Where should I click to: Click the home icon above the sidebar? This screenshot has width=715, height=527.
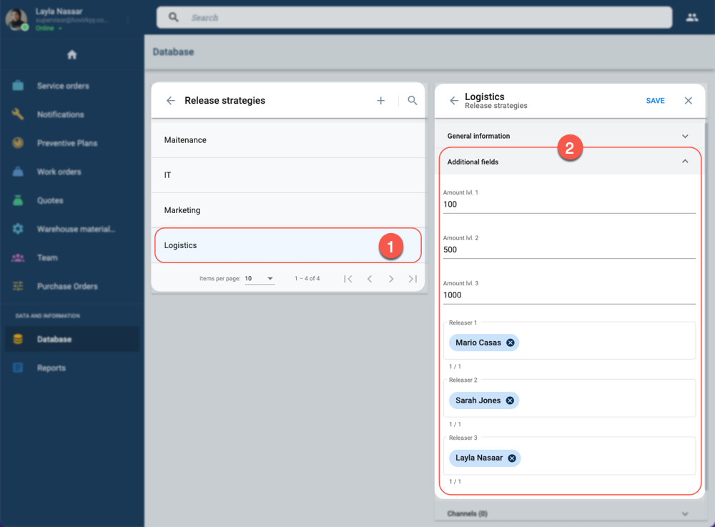(71, 53)
